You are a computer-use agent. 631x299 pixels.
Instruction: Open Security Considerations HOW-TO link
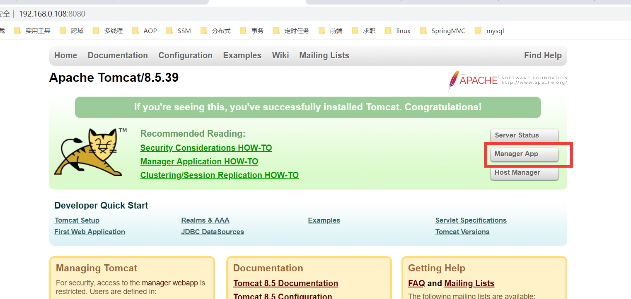(206, 148)
